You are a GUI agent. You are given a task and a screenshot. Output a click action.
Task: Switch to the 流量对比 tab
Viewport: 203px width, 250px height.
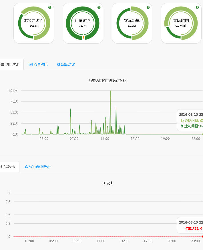(38, 65)
